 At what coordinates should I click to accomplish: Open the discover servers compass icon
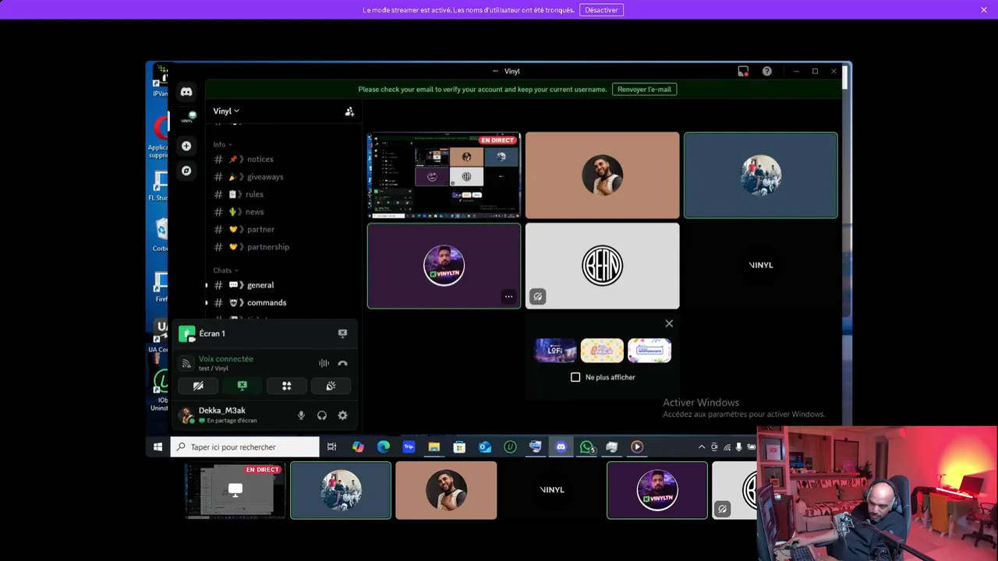tap(186, 171)
